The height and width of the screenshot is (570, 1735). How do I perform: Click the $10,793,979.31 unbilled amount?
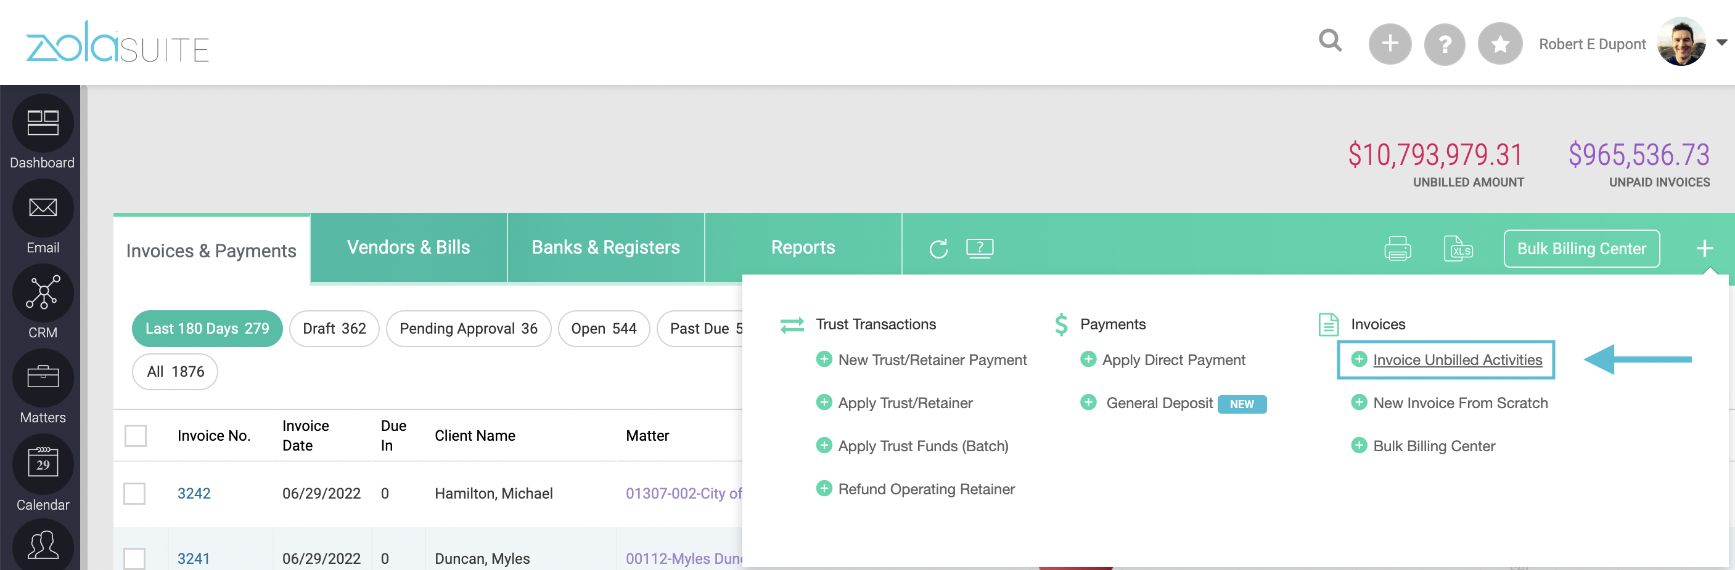tap(1435, 155)
